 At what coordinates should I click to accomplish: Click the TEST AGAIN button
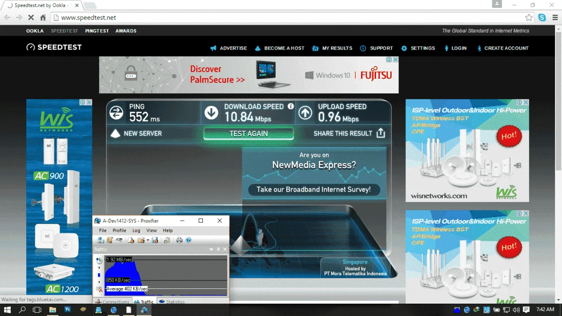coord(249,133)
